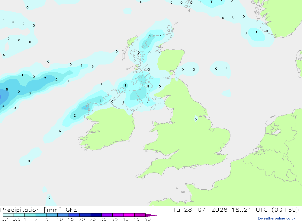Click the '35' legend scale label

(x=114, y=219)
